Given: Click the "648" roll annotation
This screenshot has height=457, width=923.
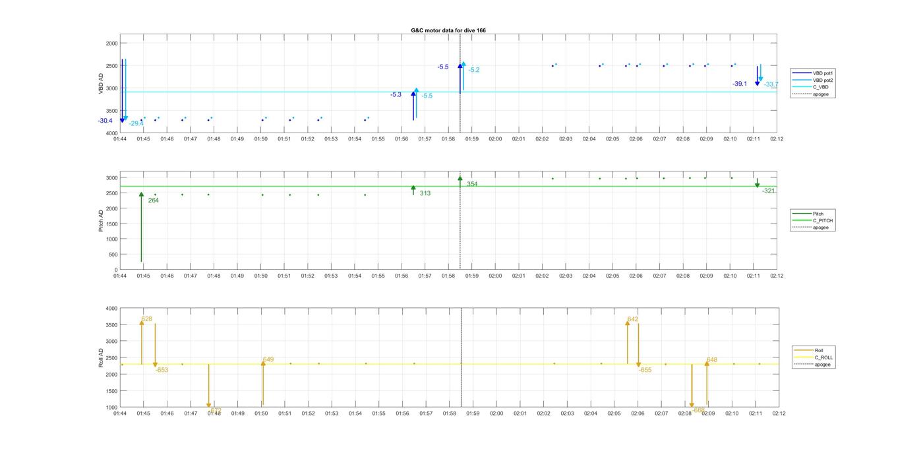Looking at the screenshot, I should (x=712, y=360).
